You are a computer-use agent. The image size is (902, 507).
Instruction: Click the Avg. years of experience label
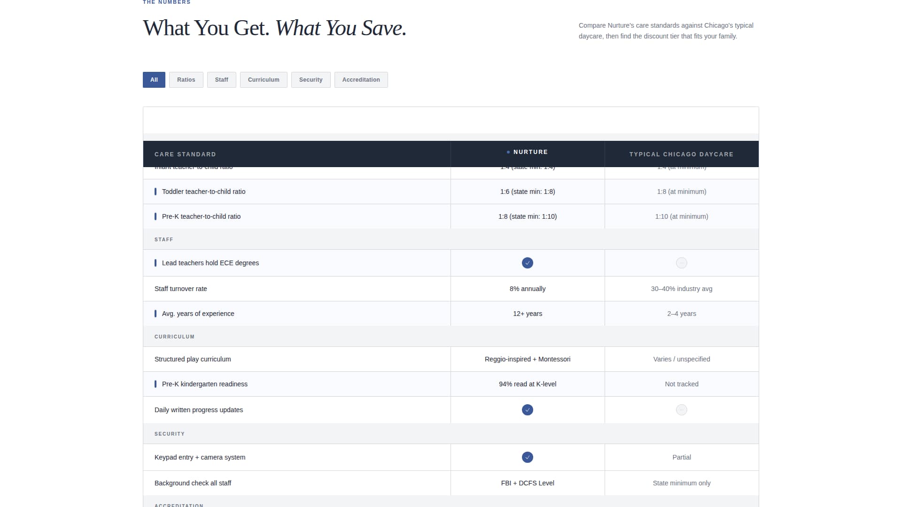(198, 314)
